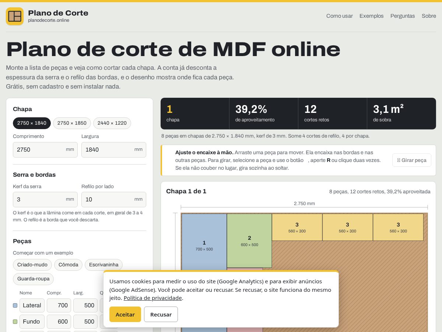
Task: Open the Política de privacidade link
Action: [x=152, y=298]
